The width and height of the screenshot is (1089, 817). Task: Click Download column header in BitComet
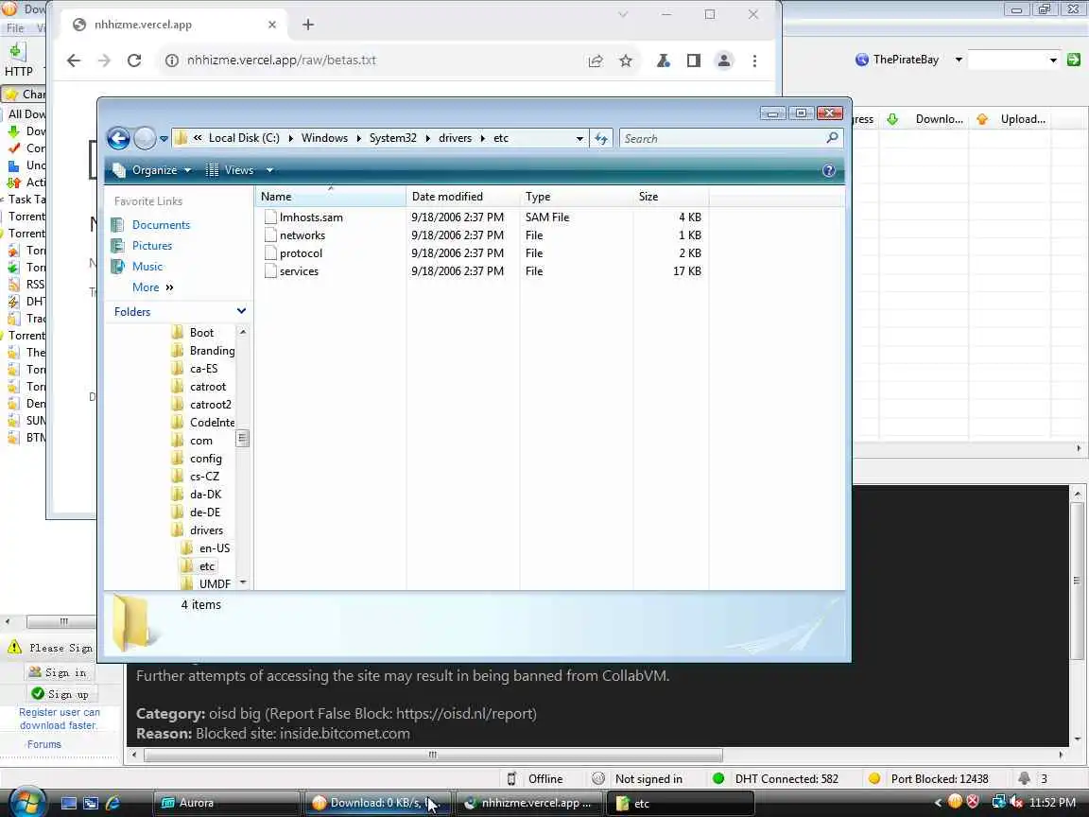(925, 119)
